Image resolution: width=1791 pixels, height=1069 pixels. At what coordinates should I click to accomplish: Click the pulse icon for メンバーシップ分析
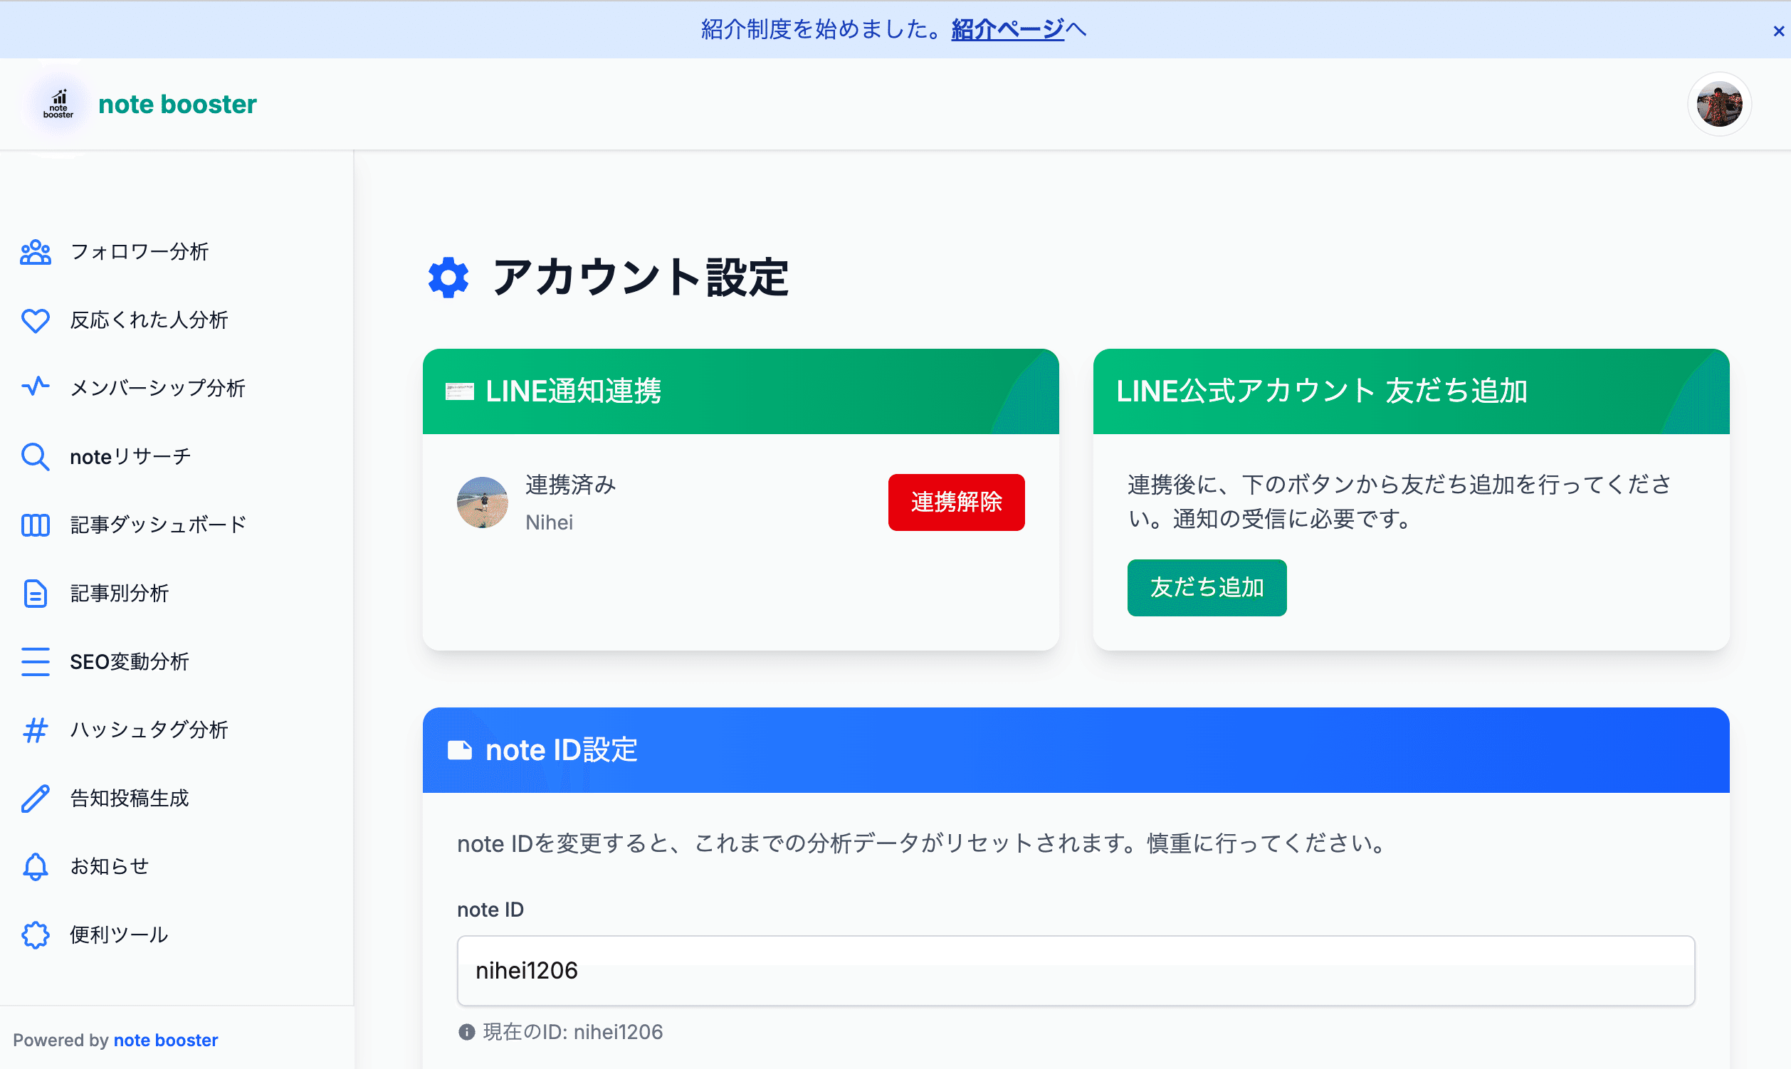coord(36,387)
